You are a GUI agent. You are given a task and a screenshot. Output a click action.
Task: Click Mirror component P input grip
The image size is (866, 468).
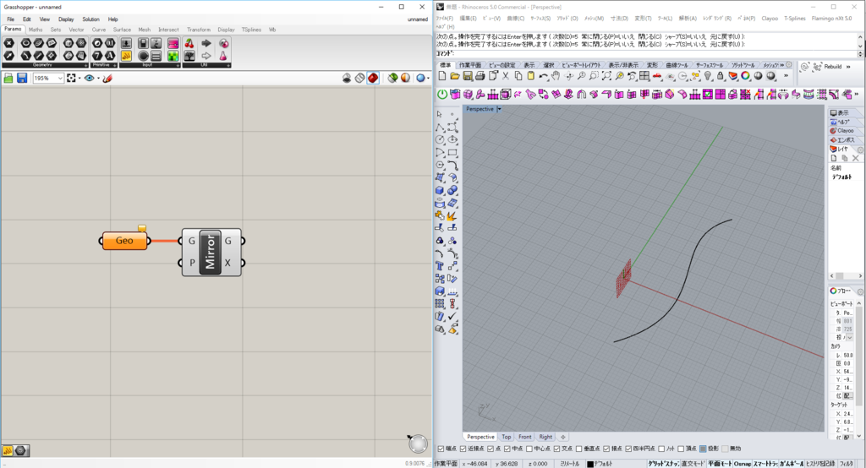pos(180,263)
